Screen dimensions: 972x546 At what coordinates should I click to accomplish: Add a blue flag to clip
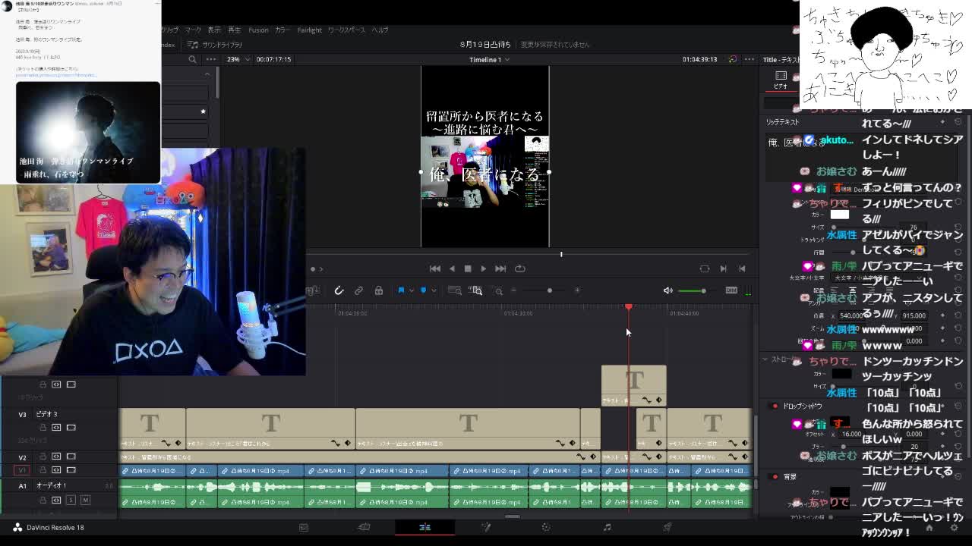click(x=402, y=290)
